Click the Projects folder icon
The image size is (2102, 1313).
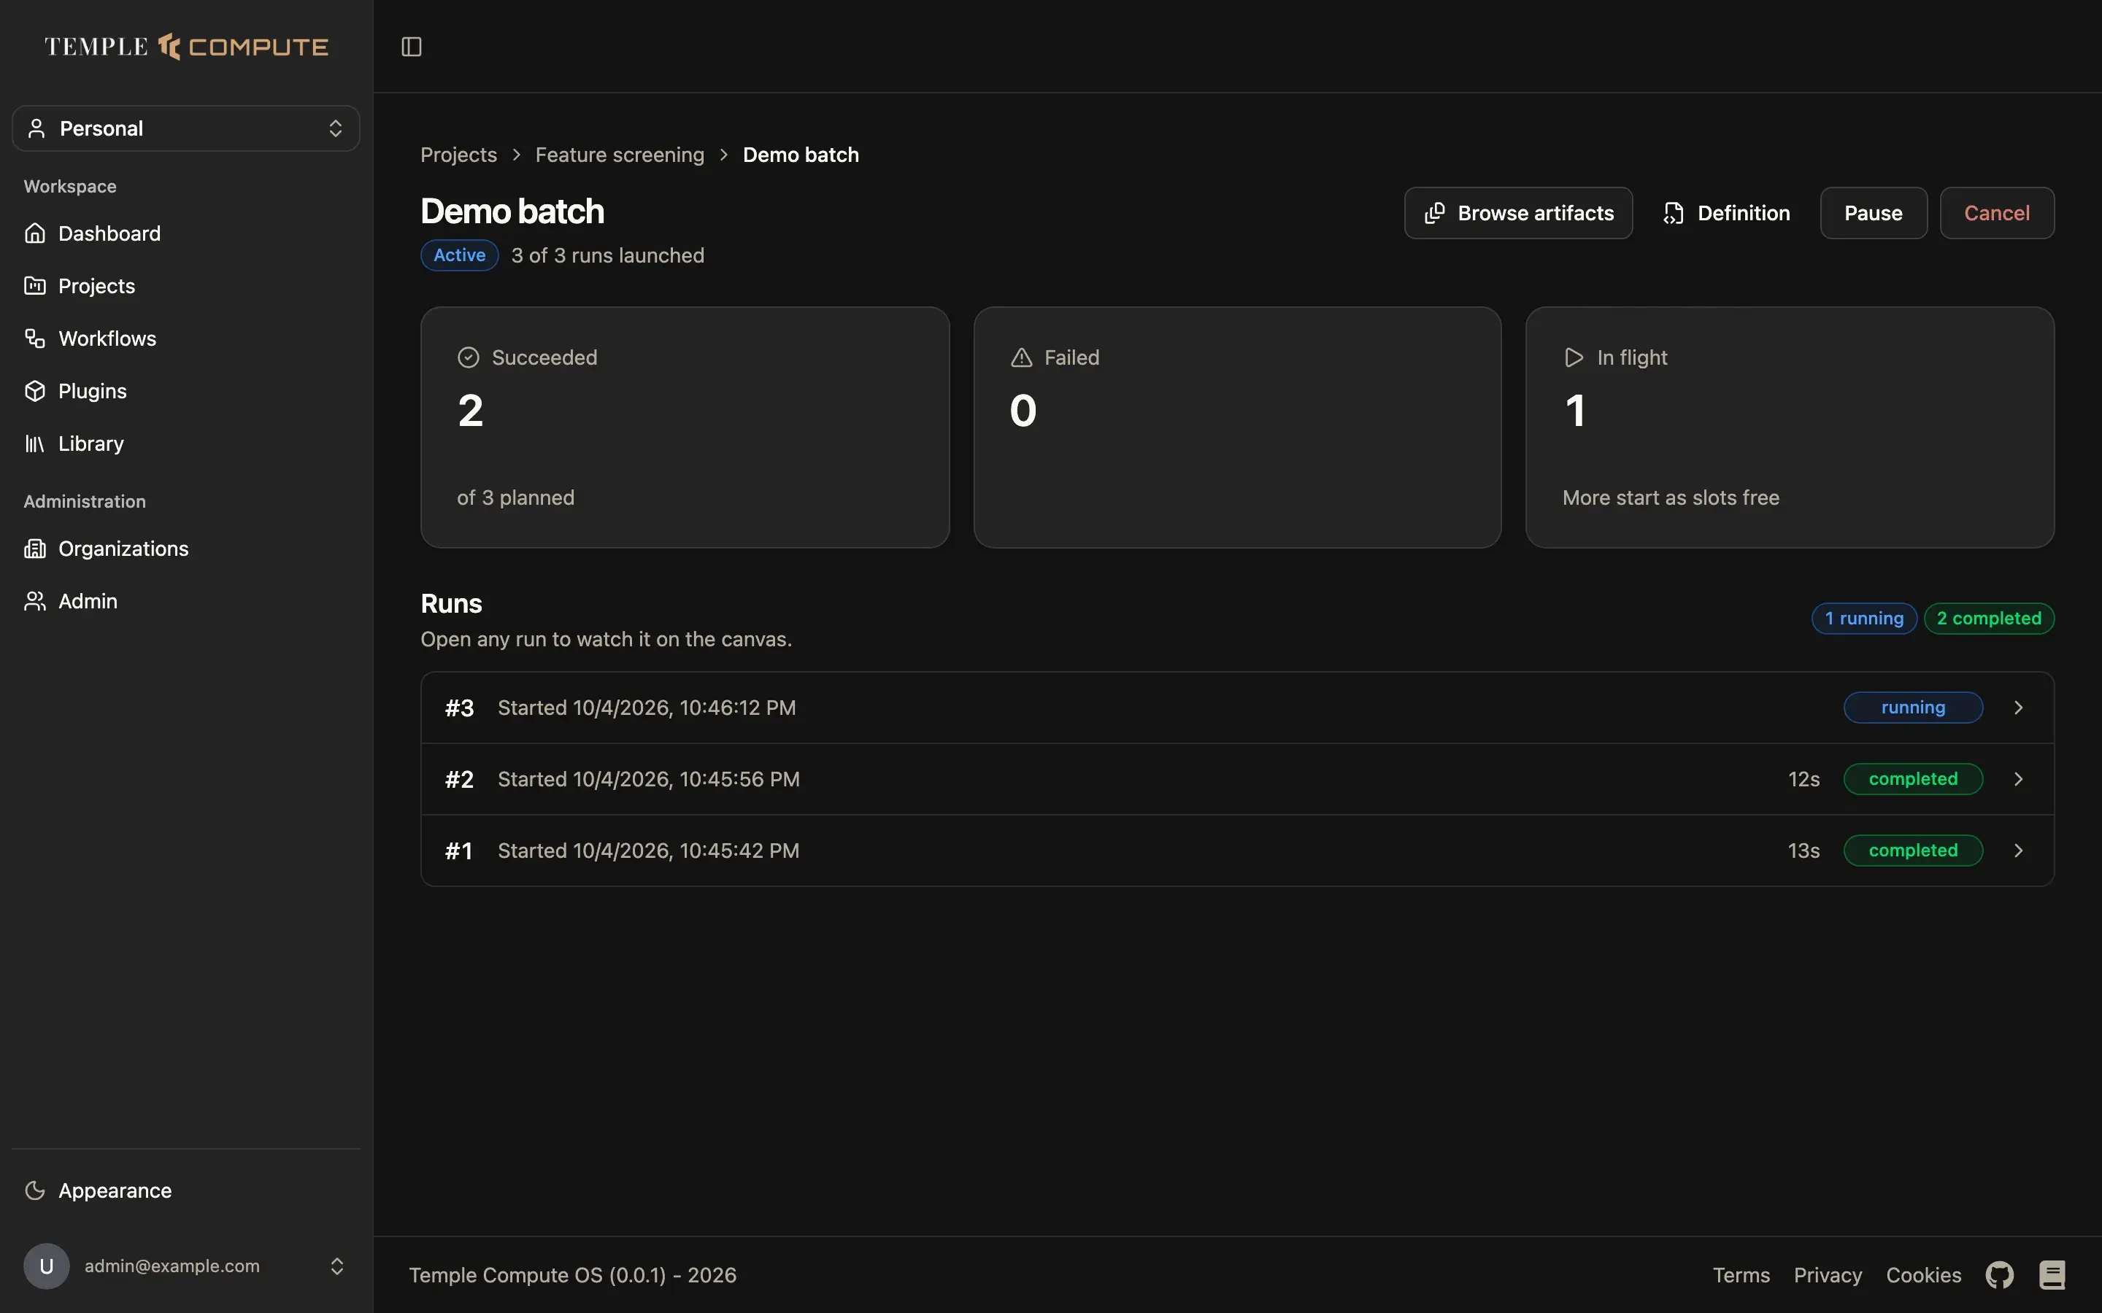pyautogui.click(x=35, y=286)
